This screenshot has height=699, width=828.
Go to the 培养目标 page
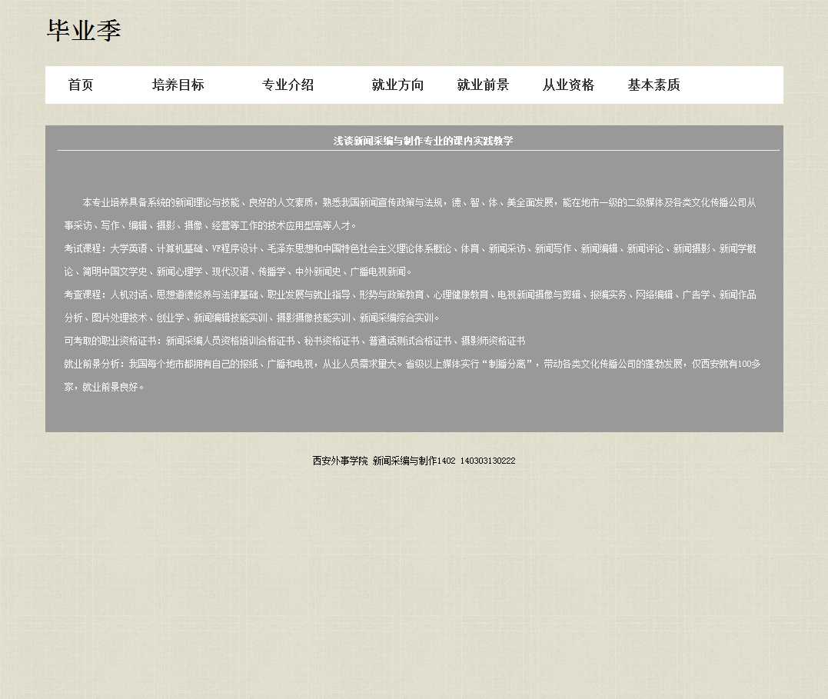coord(178,85)
